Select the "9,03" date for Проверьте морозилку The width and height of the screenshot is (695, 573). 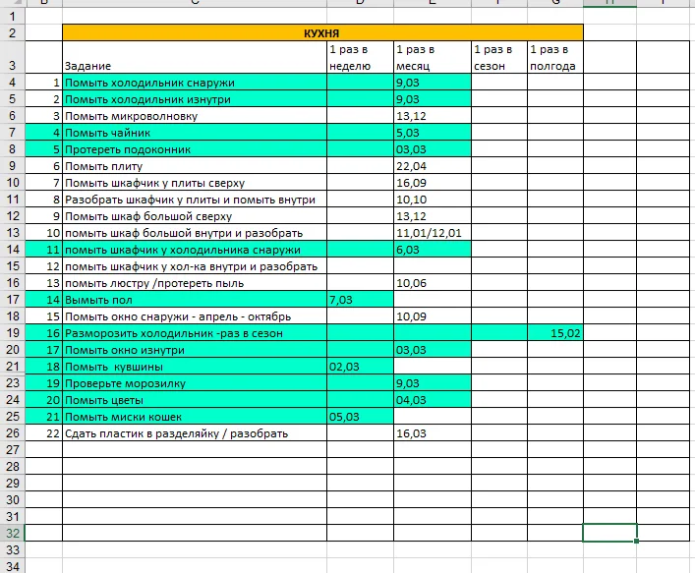point(433,383)
